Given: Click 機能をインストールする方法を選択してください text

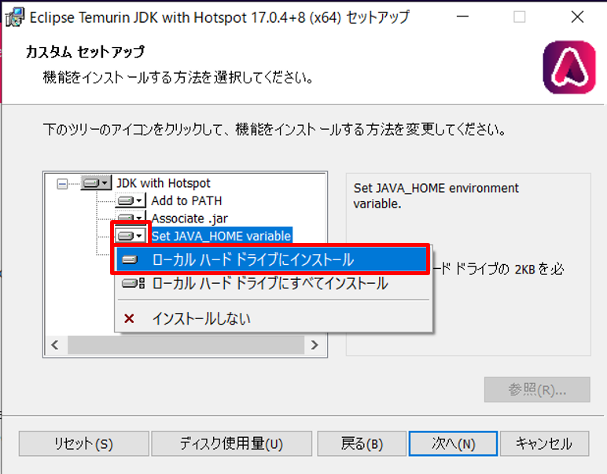Looking at the screenshot, I should (178, 77).
